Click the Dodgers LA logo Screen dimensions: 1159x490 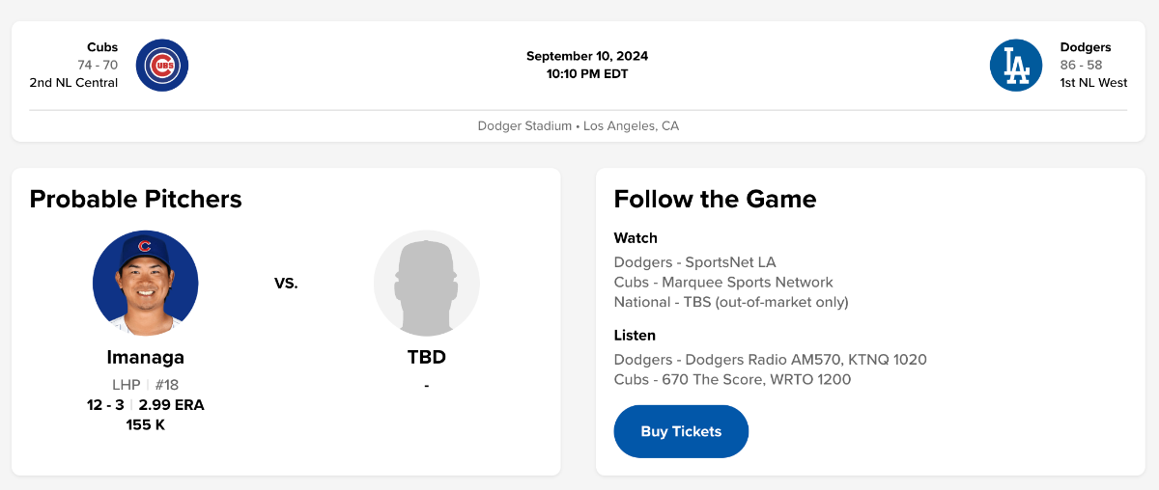[x=1016, y=66]
